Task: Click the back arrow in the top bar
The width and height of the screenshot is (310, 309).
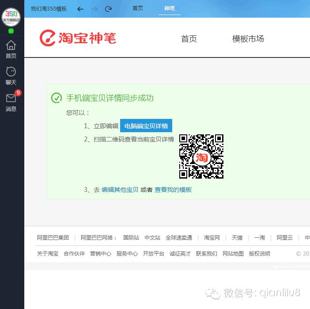Action: (x=80, y=9)
